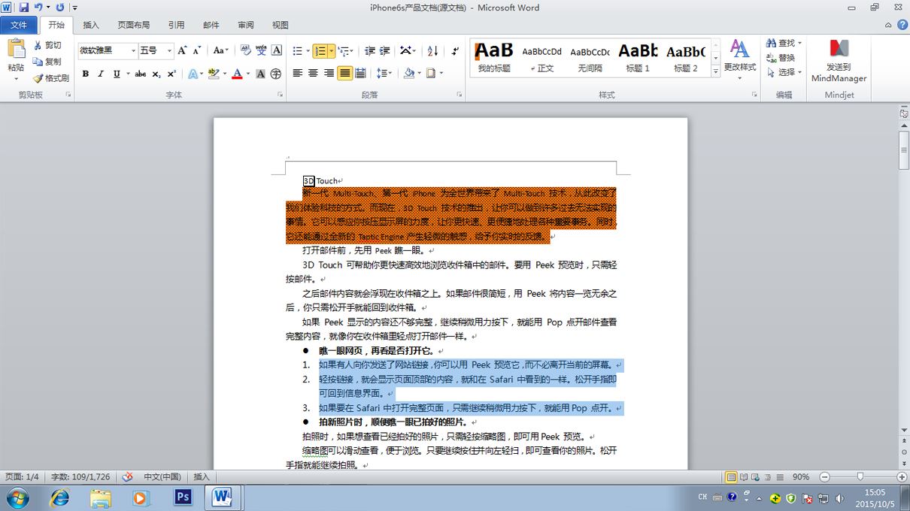Click the Distributed alignment icon
The height and width of the screenshot is (511, 910).
tap(360, 73)
